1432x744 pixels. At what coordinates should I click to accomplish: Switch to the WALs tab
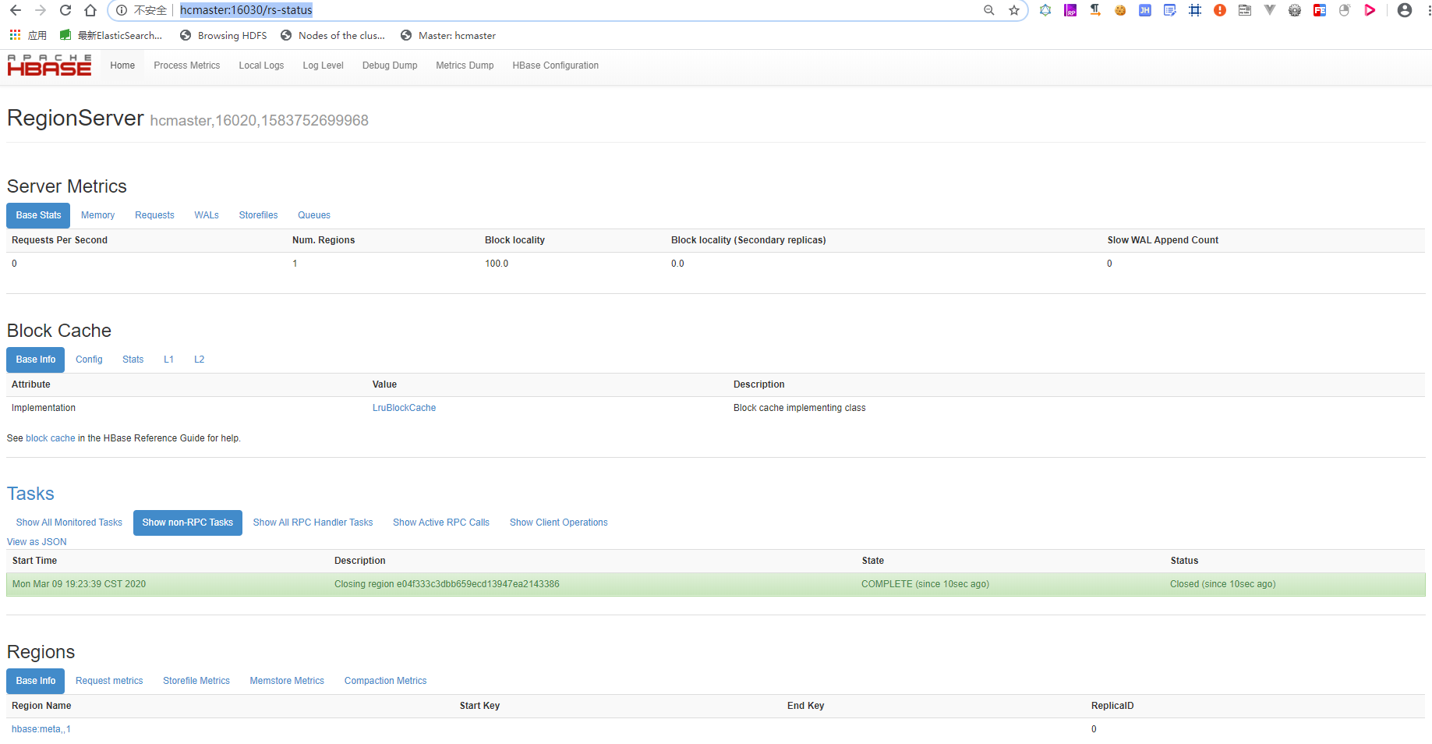tap(207, 215)
